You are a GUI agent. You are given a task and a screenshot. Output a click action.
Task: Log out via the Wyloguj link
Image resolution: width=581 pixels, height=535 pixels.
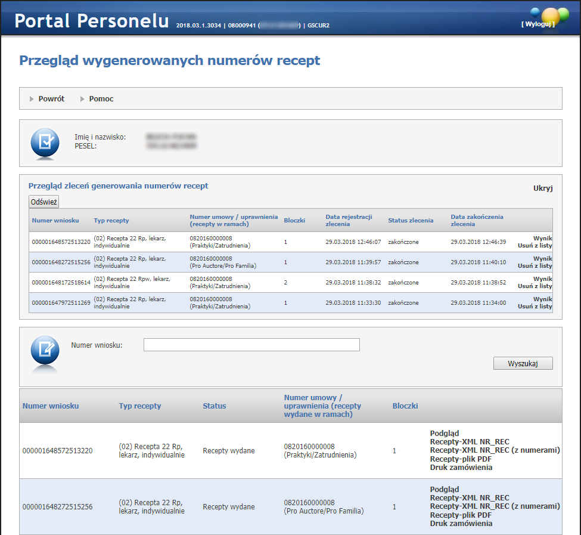pyautogui.click(x=537, y=24)
